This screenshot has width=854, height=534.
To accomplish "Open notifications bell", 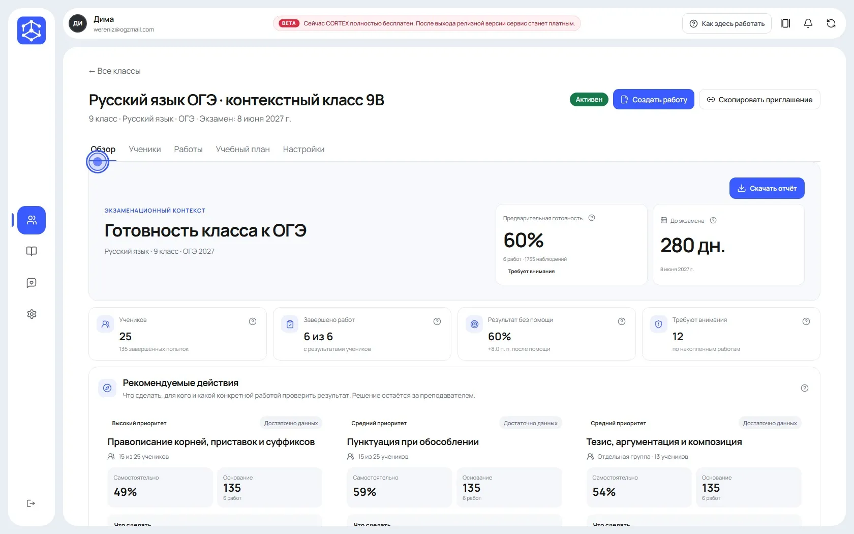I will tap(808, 23).
